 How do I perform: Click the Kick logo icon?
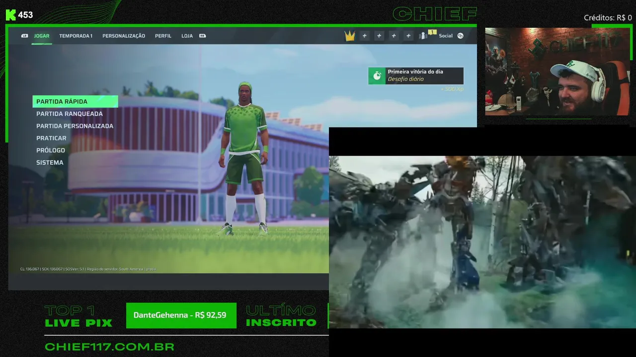pos(10,15)
